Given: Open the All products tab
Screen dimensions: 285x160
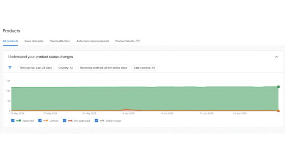Looking at the screenshot, I should tap(10, 41).
